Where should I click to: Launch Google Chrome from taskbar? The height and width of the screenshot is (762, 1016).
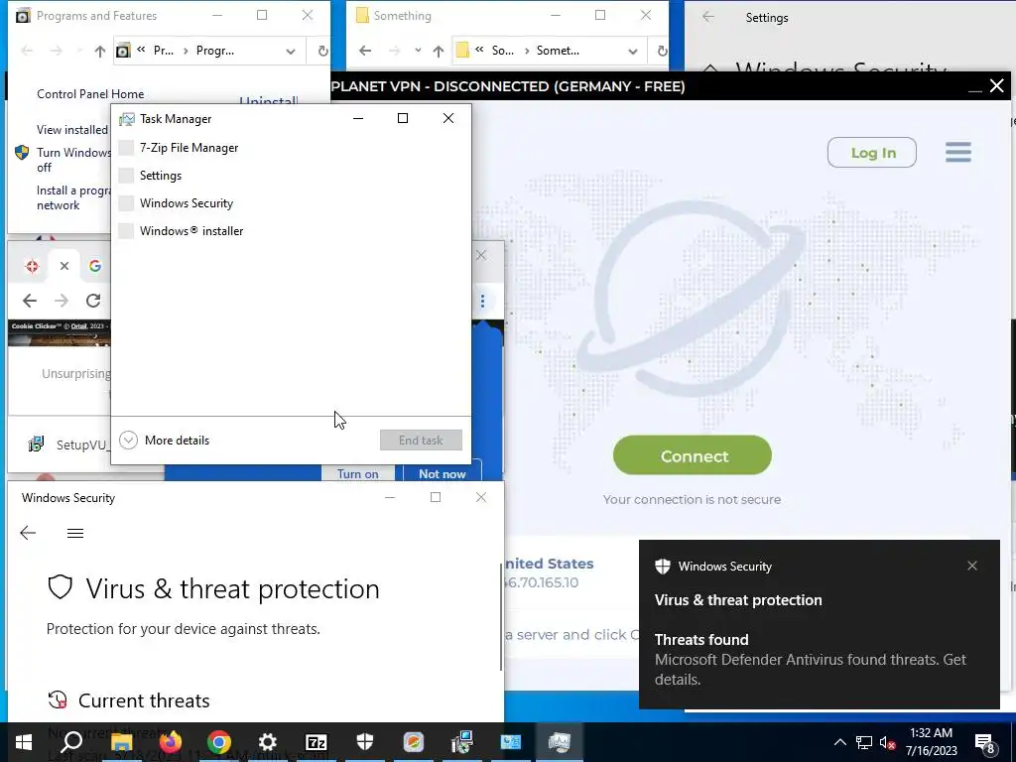coord(219,742)
